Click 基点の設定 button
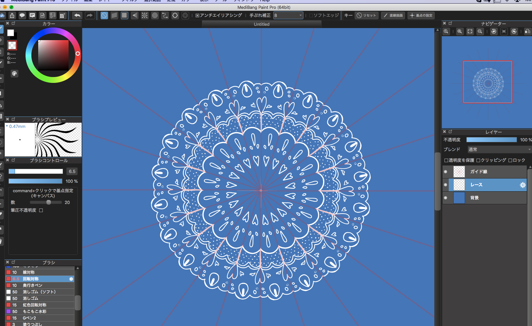 pyautogui.click(x=421, y=15)
